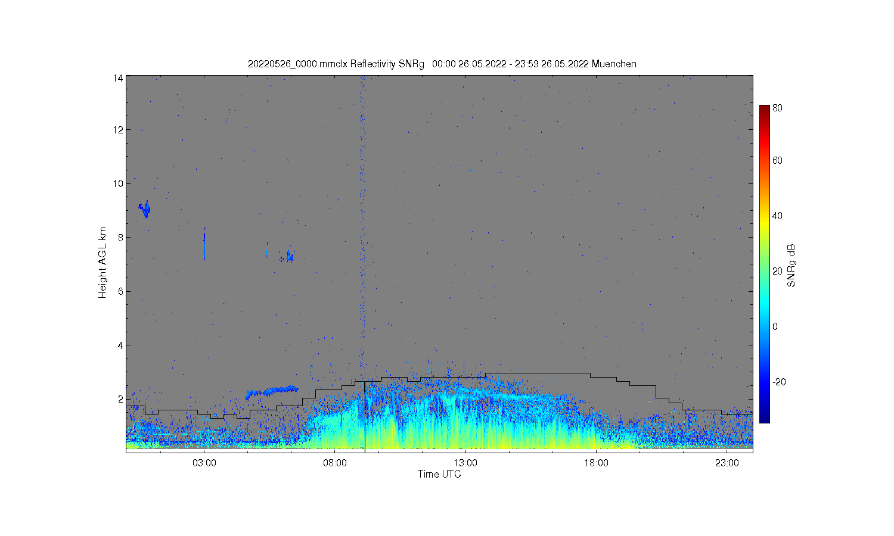Click the 10 km height tick label
The image size is (894, 536).
(118, 183)
